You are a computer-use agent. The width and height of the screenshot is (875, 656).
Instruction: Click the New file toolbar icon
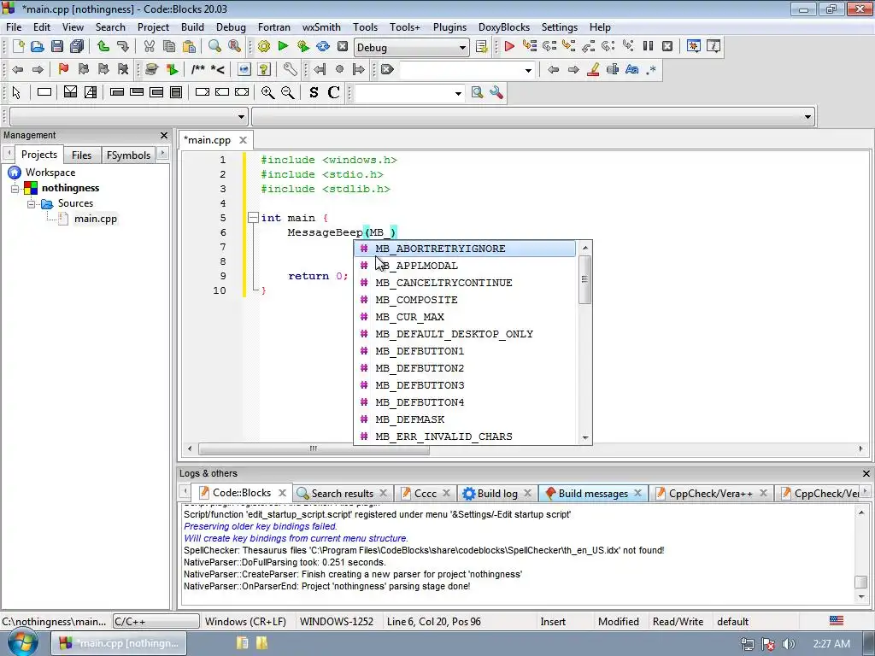(18, 46)
